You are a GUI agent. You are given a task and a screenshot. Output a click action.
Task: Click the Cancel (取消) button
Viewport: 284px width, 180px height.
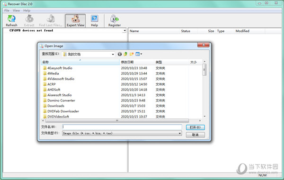click(x=195, y=135)
